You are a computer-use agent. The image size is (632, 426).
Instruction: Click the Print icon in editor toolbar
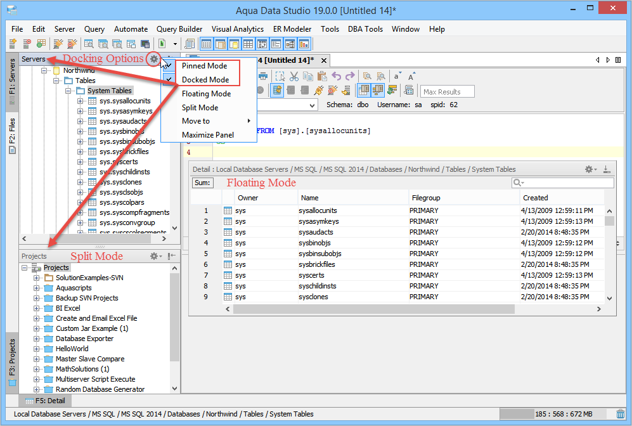[x=263, y=76]
